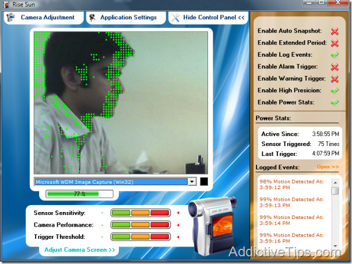Click the 77 % motion level bar
Image resolution: width=352 pixels, height=264 pixels.
tap(79, 194)
